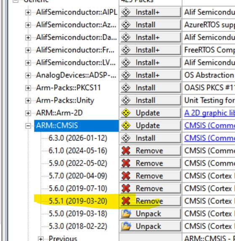Expand AnalogDevices::ADSP tree node
Viewport: 235px width, 241px height.
coord(28,76)
